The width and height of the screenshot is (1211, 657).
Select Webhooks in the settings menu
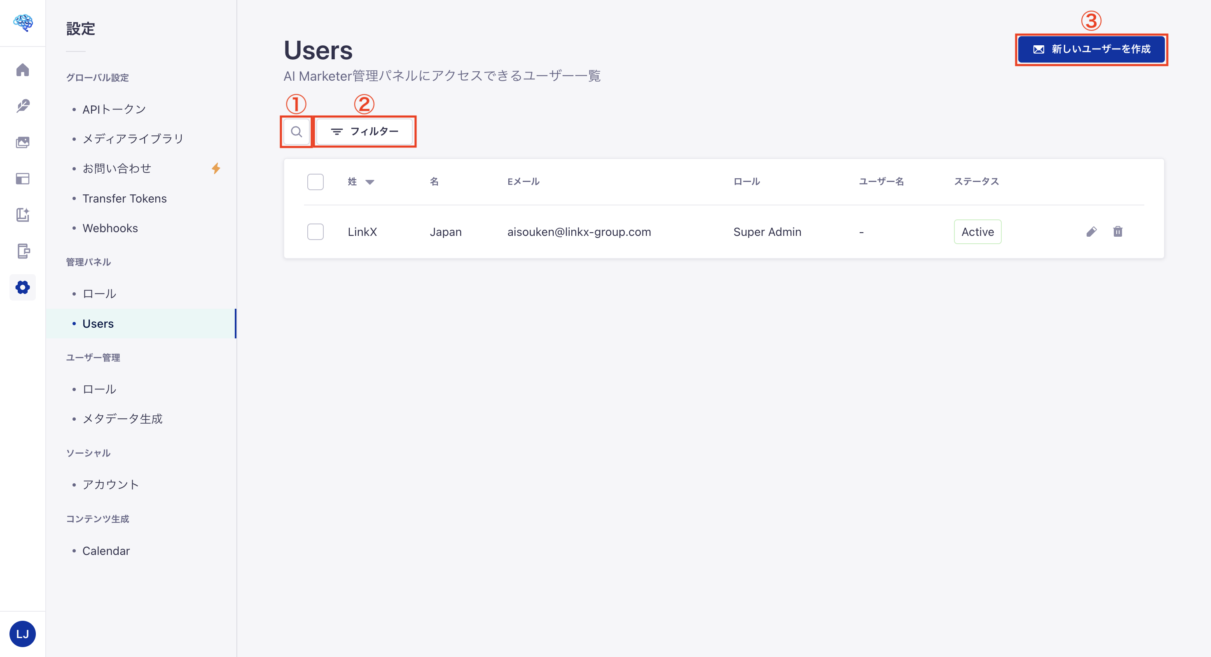coord(110,228)
